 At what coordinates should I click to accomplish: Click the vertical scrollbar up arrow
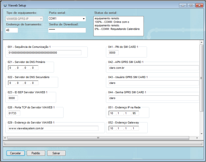[x=201, y=42]
